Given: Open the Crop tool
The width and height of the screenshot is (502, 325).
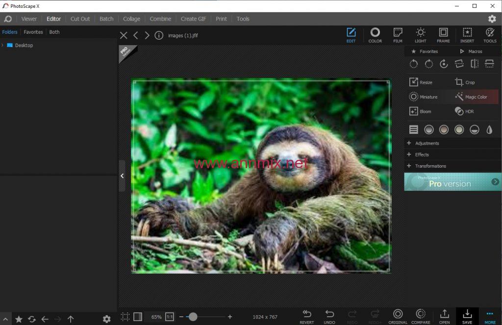Looking at the screenshot, I should [465, 82].
